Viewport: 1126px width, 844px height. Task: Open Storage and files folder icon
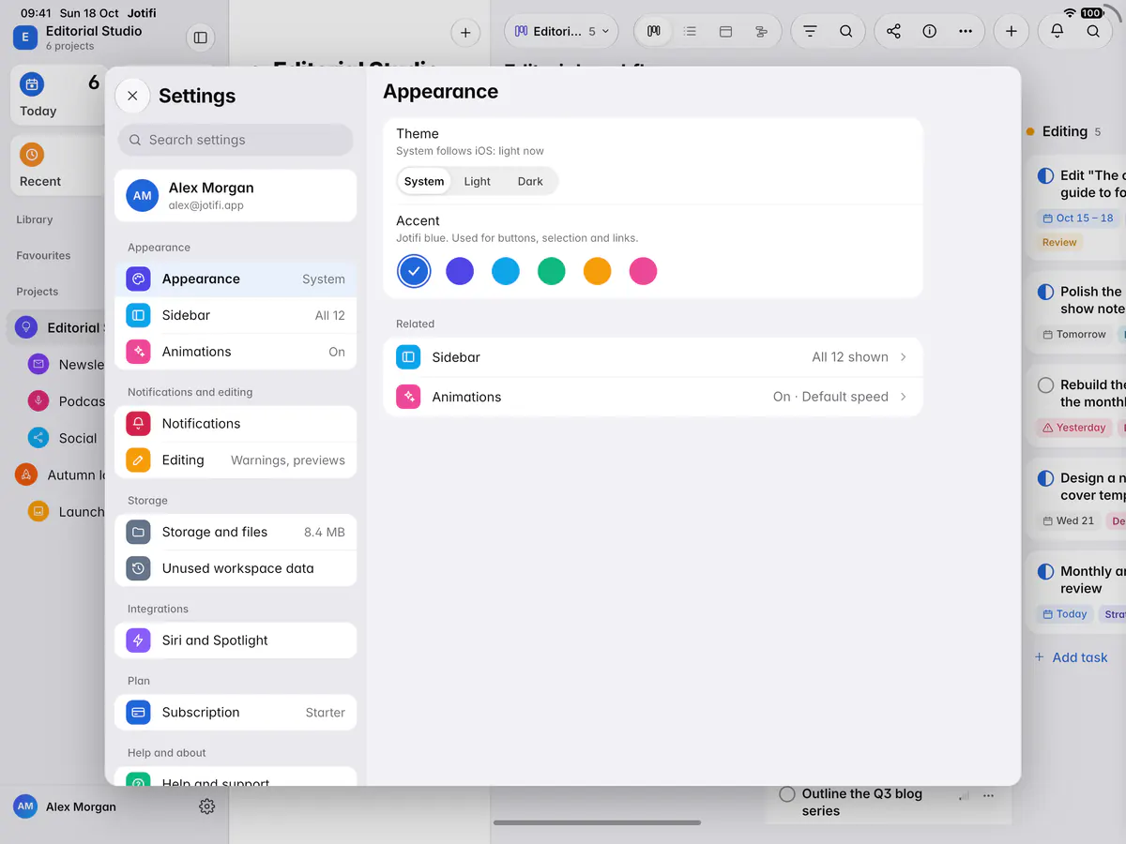[138, 532]
